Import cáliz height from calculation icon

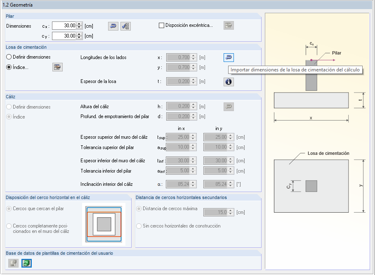229,106
